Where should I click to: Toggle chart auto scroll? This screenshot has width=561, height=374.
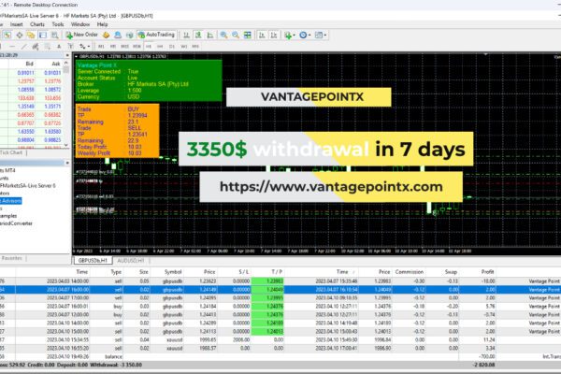click(x=262, y=36)
